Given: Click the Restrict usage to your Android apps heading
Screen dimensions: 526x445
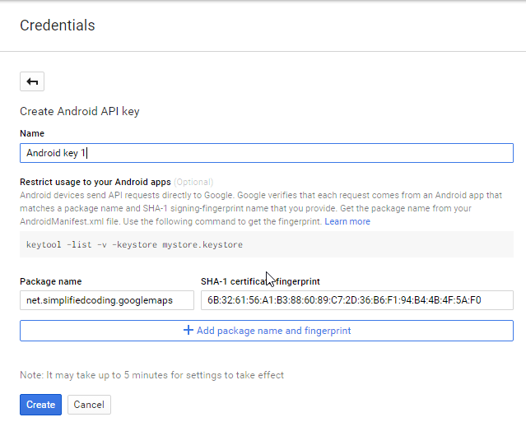Looking at the screenshot, I should pos(95,182).
